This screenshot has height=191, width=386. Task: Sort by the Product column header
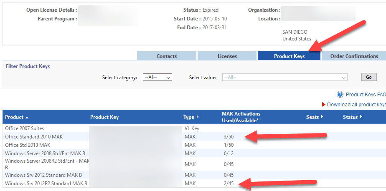click(x=14, y=117)
